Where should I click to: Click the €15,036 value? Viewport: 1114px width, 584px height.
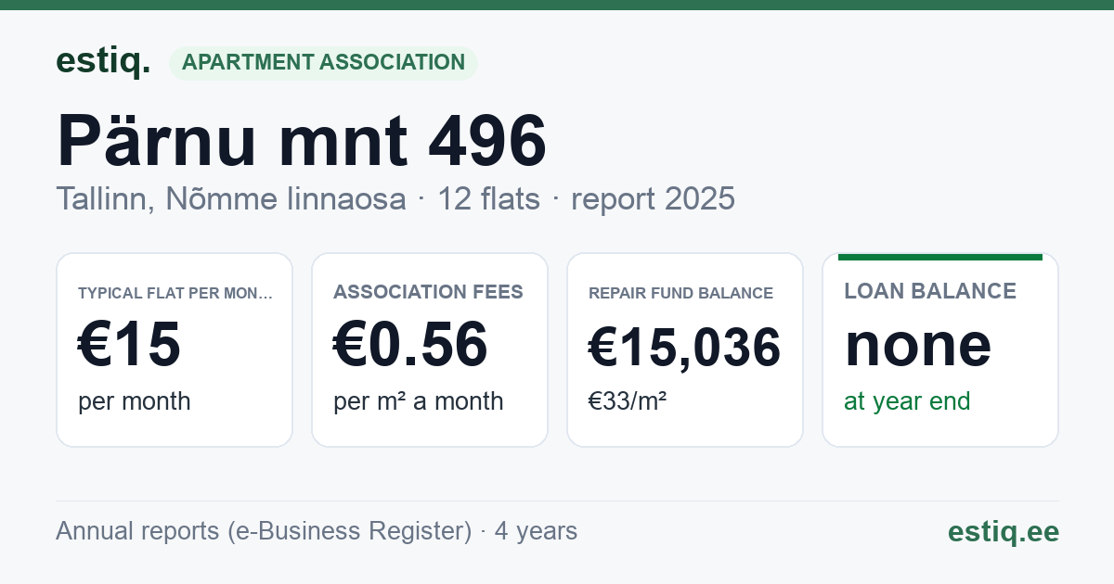tap(685, 349)
